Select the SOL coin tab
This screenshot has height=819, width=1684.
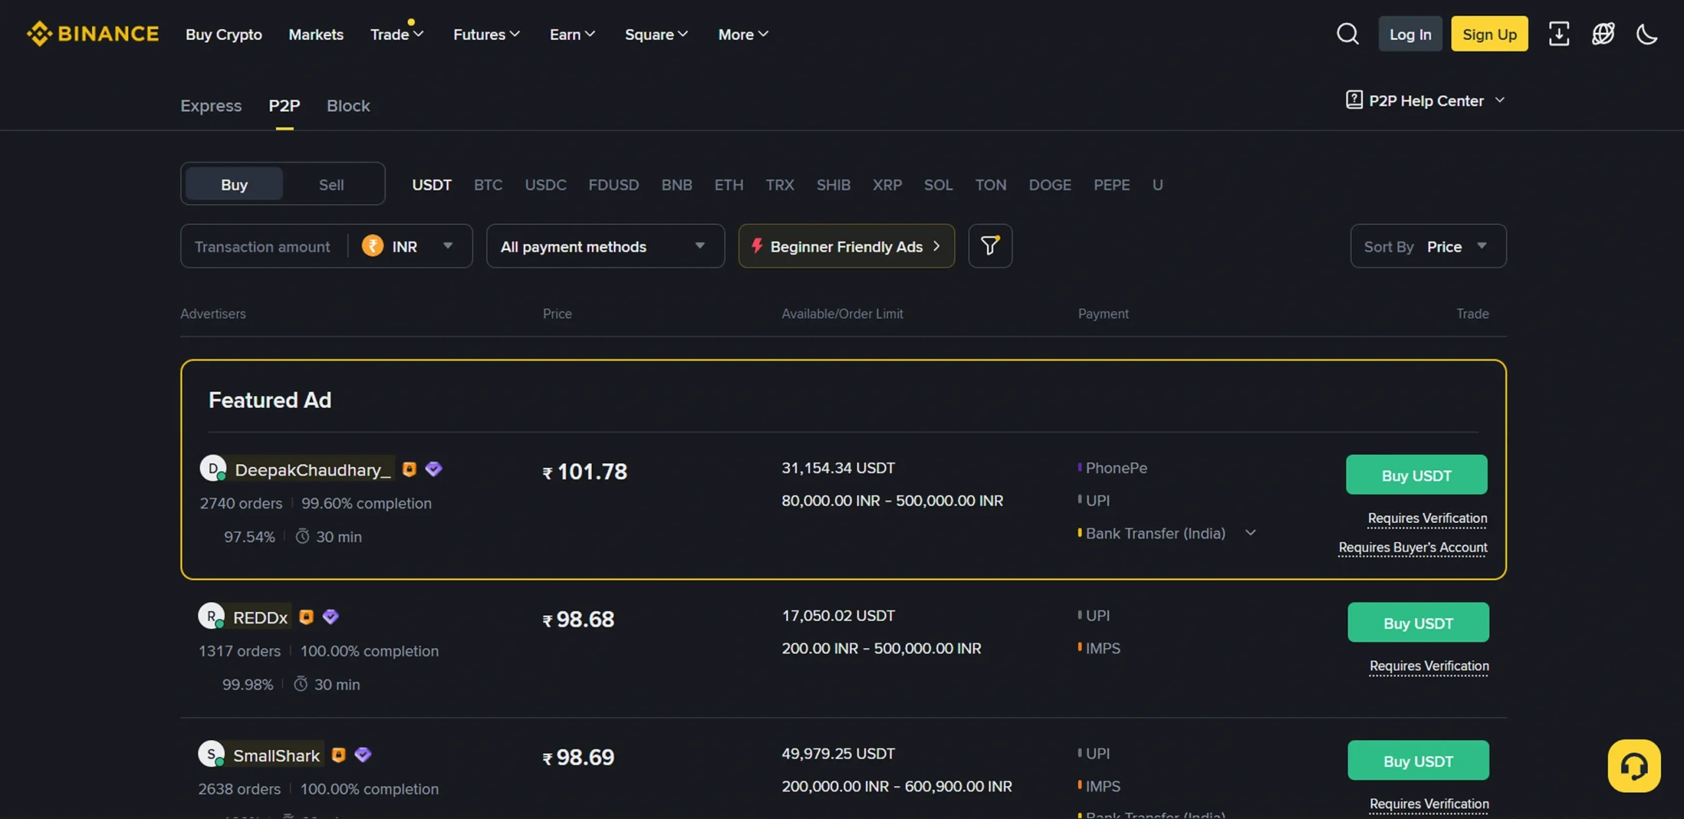click(938, 184)
